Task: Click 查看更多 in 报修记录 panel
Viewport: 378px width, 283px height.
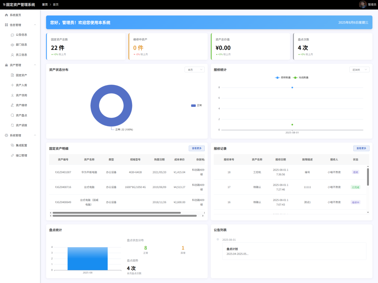Action: click(x=361, y=149)
